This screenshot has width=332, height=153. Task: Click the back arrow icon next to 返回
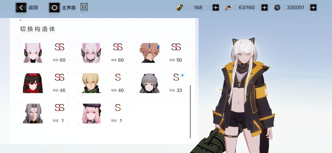click(21, 8)
